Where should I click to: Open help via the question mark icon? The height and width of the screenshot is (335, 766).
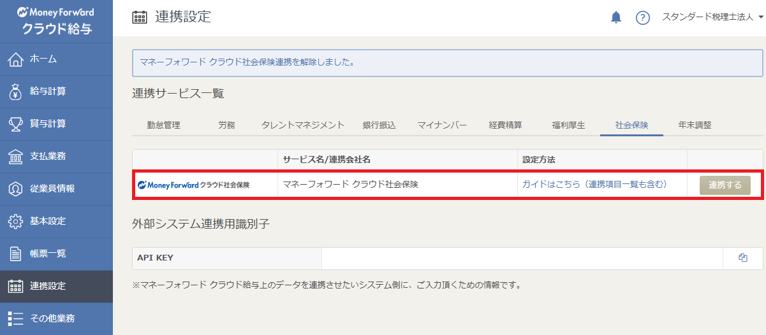(x=643, y=18)
